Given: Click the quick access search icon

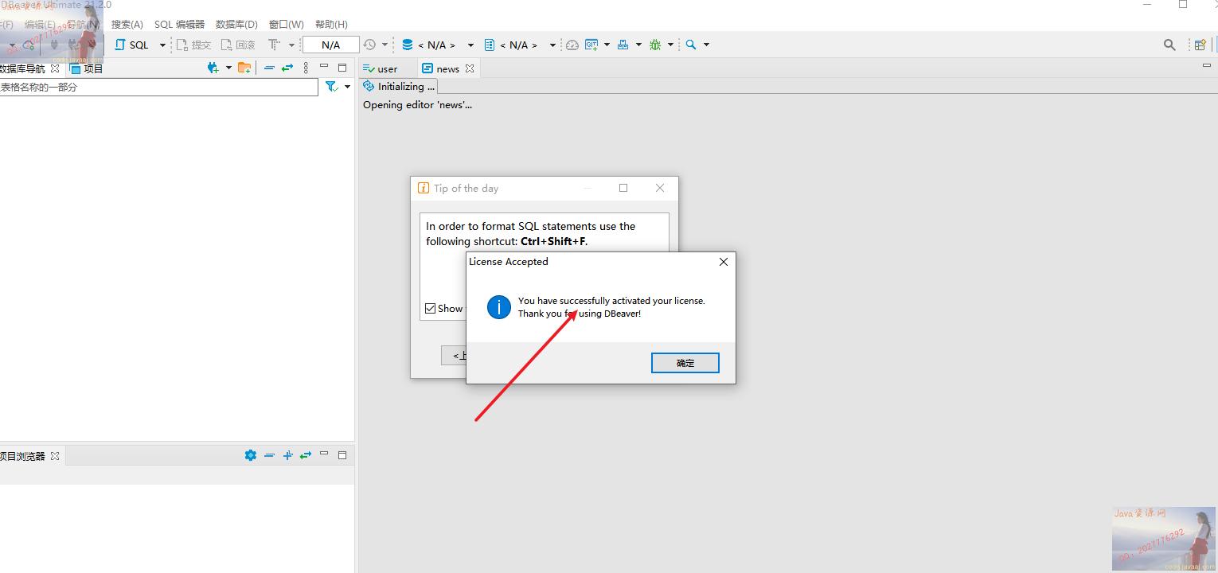Looking at the screenshot, I should tap(1169, 45).
